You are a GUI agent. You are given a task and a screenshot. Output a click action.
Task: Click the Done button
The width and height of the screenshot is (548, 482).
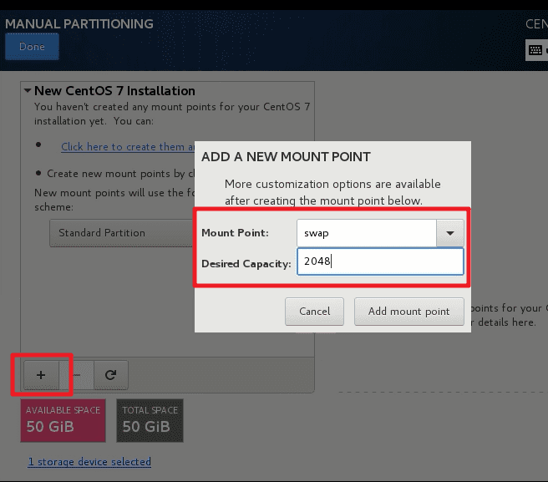coord(32,47)
